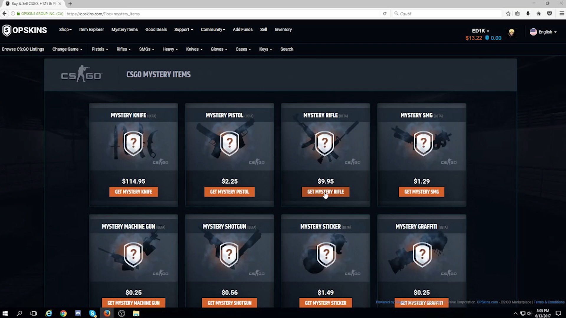Toggle bookmark with the star icon
Screen dimensions: 566x318
coord(508,14)
